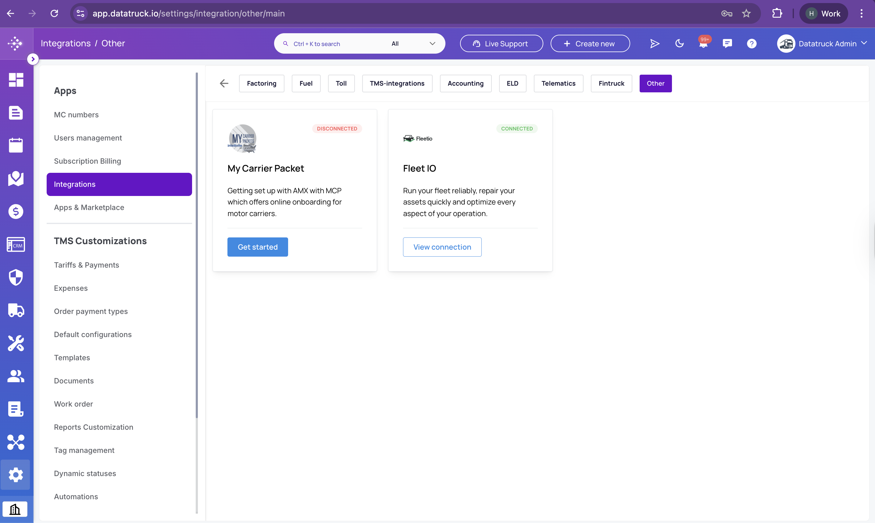Click the Fleetio logo on Fleet IO card
Screen dimensions: 875x523
(418, 138)
